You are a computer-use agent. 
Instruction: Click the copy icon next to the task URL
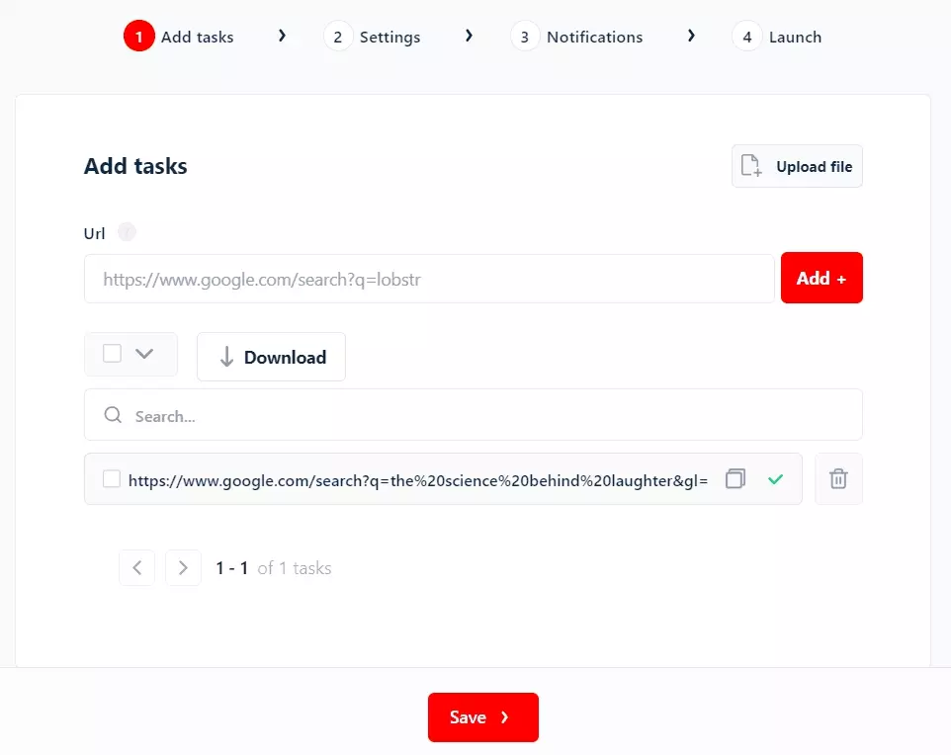tap(735, 478)
